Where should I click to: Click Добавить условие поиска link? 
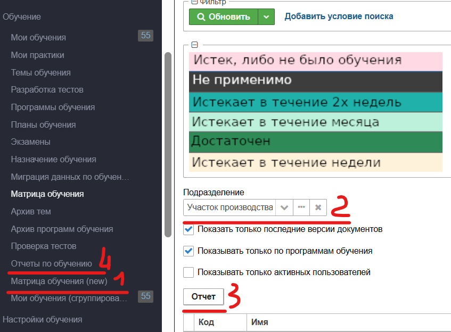pos(339,16)
